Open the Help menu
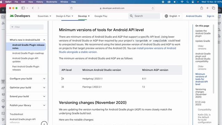The image size is (222, 125). point(73,2)
